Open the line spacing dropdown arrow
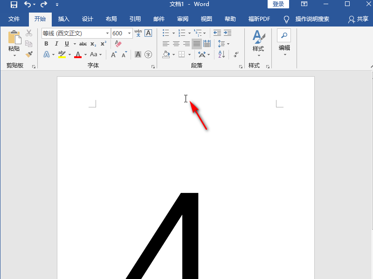This screenshot has width=373, height=279. pos(228,44)
